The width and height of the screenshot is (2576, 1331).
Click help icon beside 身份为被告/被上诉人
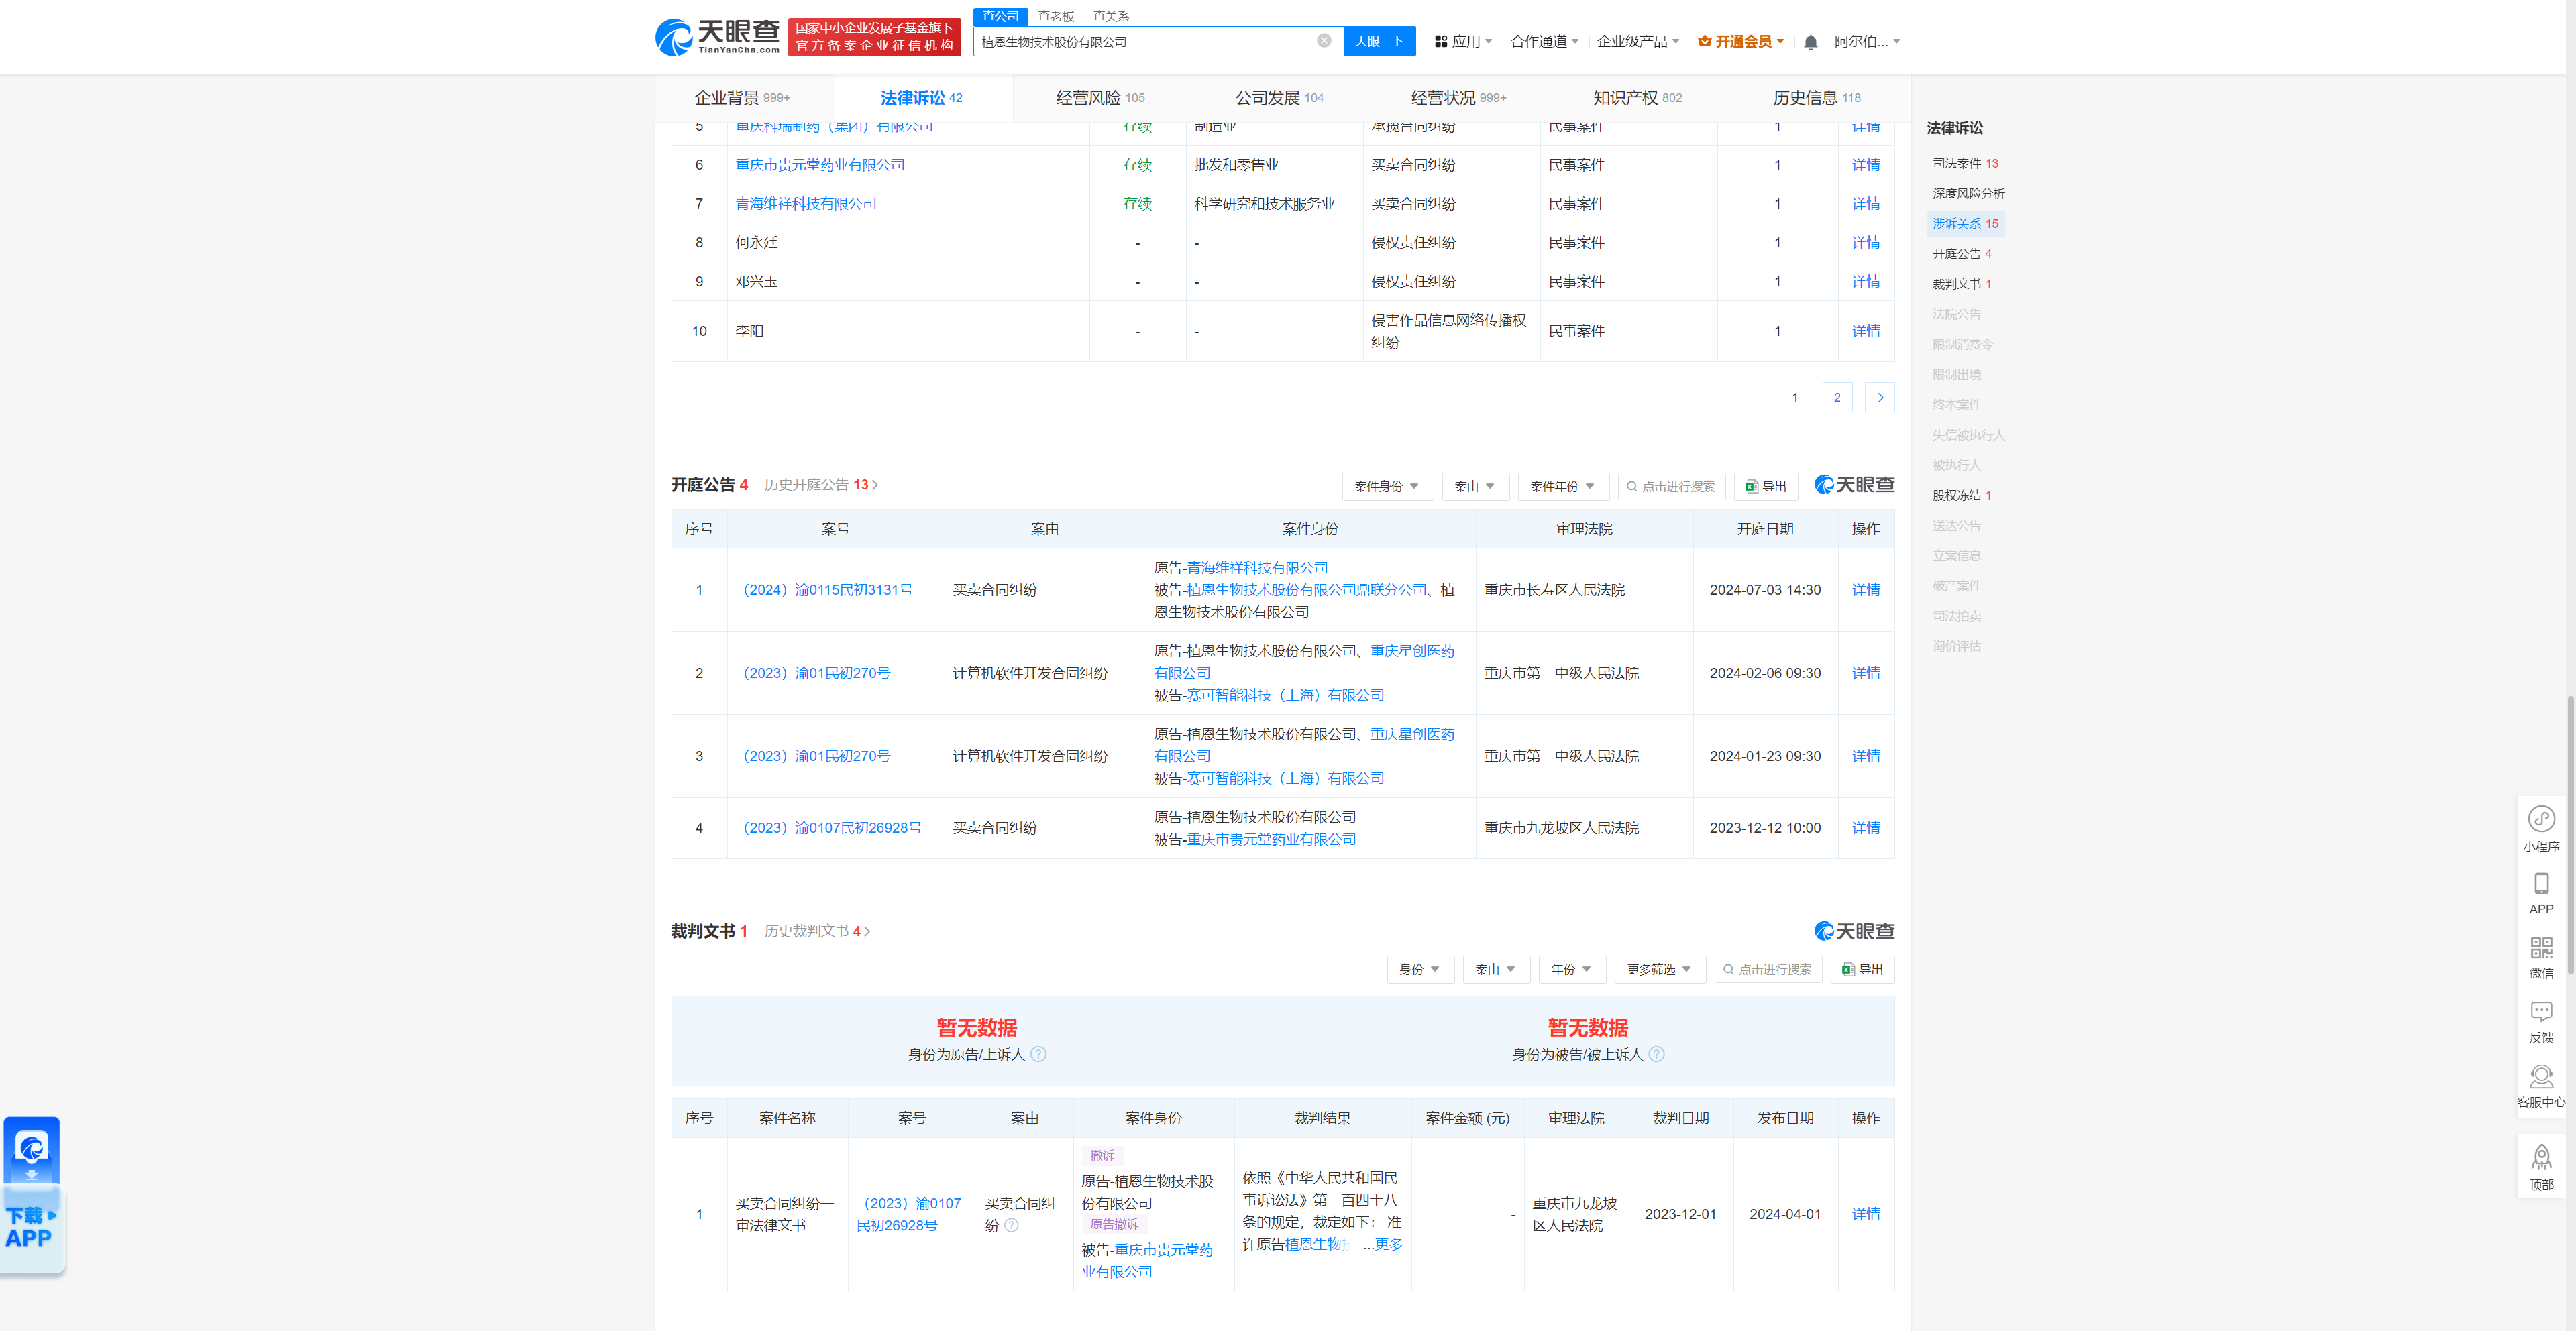pyautogui.click(x=1656, y=1054)
